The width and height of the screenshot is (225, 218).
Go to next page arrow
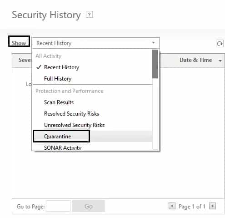pyautogui.click(x=212, y=206)
